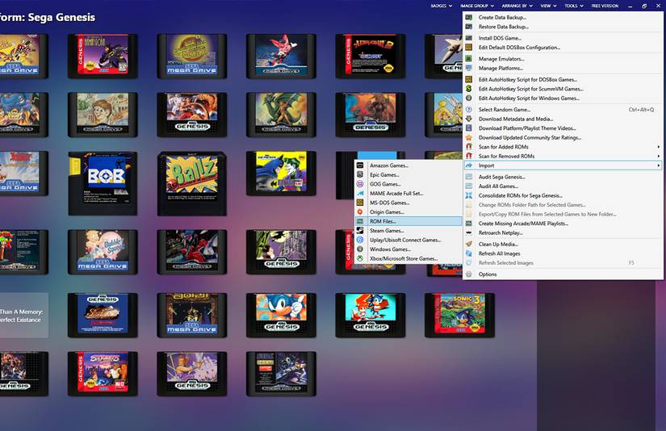Click the Options gear icon
The width and height of the screenshot is (666, 431).
[x=469, y=274]
